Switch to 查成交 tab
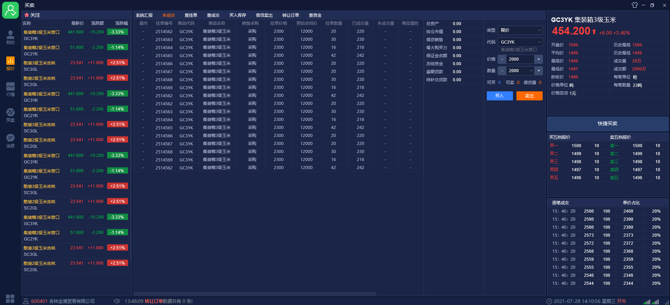The image size is (670, 305). click(x=213, y=15)
